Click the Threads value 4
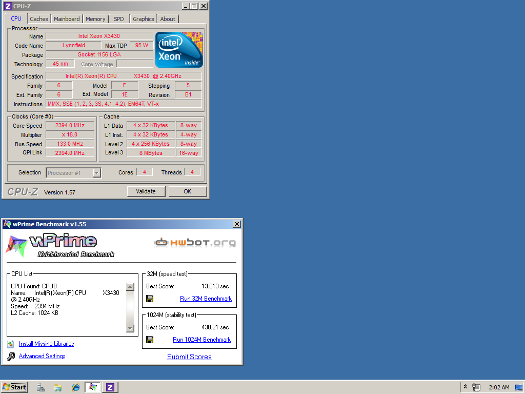 (192, 172)
